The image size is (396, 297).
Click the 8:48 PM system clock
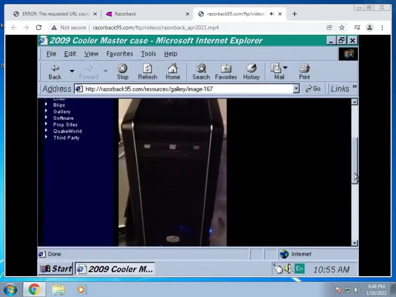(x=376, y=287)
